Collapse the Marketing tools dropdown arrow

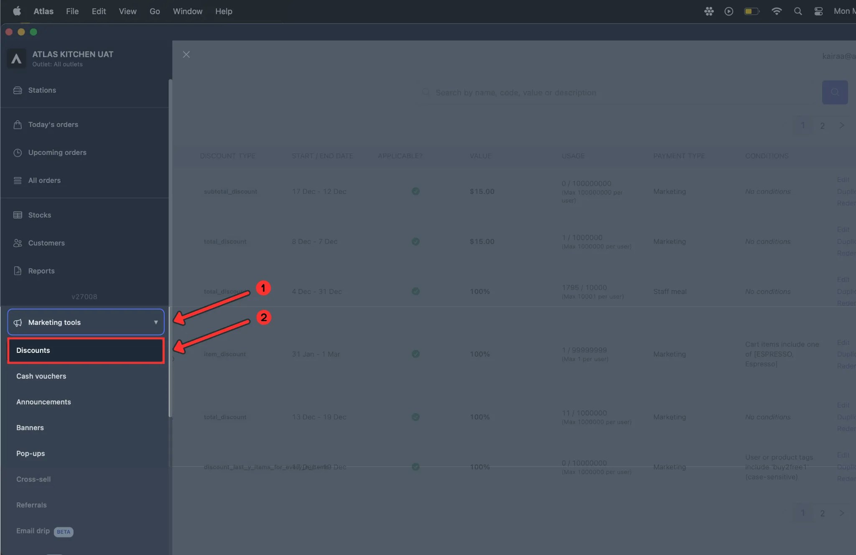coord(155,322)
